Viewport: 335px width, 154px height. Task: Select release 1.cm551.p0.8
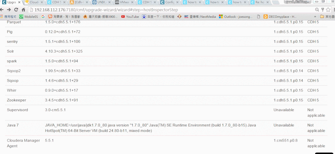[286, 141]
